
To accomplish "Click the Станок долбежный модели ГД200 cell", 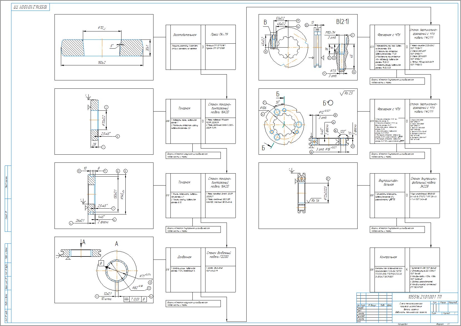I will 219,255.
